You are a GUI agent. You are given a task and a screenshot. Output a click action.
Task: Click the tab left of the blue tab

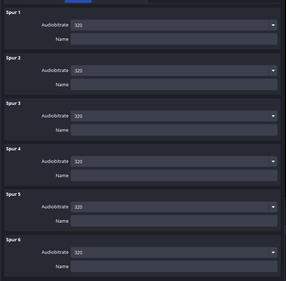coord(48,1)
